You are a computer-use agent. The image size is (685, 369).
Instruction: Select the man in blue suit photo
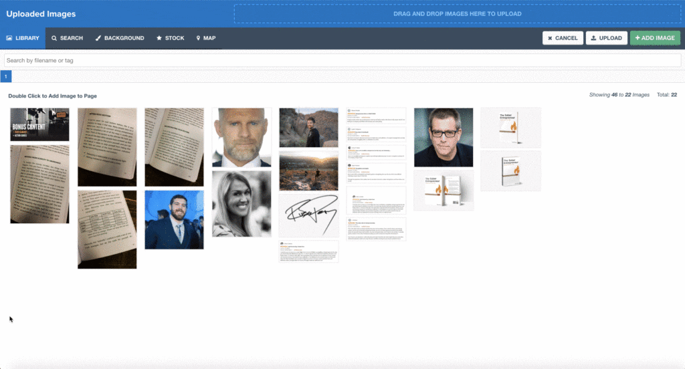(x=174, y=220)
